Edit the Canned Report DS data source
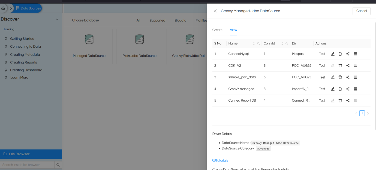 (x=333, y=101)
